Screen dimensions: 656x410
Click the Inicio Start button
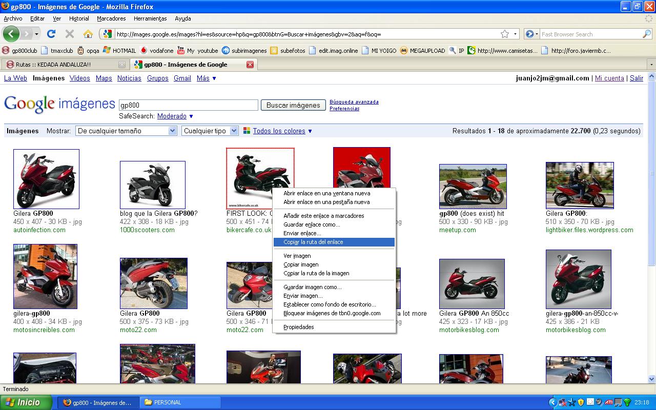pyautogui.click(x=26, y=402)
